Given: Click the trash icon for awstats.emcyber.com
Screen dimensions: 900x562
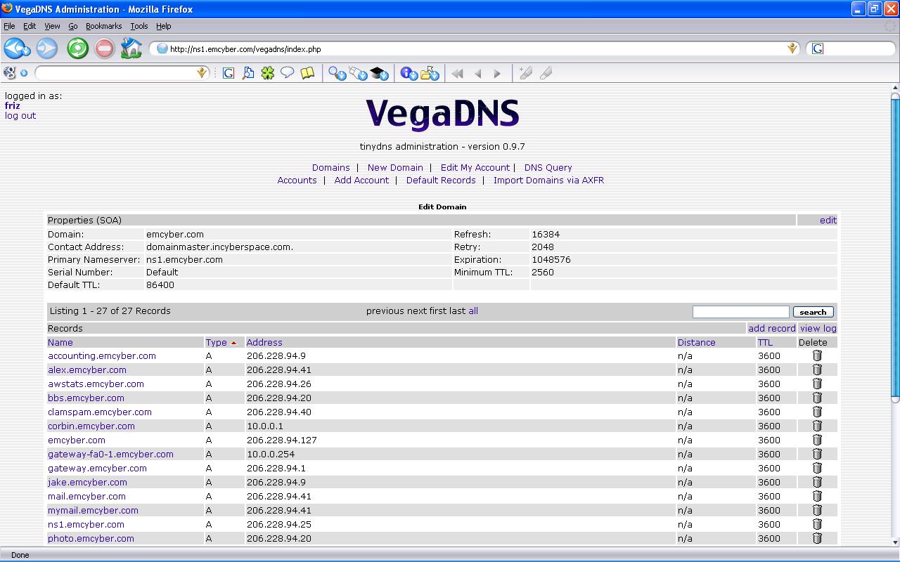Looking at the screenshot, I should [x=817, y=384].
